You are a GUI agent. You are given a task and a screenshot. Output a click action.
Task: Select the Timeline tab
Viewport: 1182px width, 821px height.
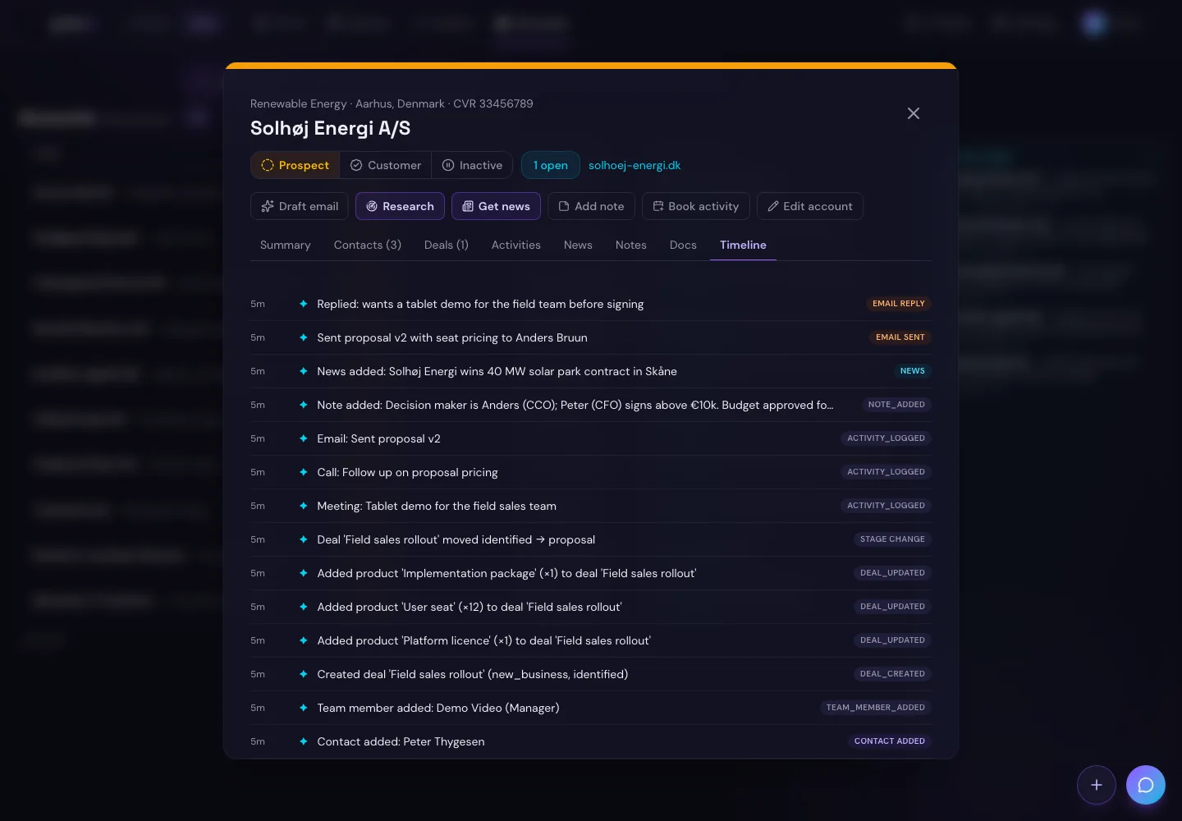(x=743, y=245)
